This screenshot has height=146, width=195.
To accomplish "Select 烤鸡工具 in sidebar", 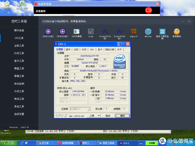I will 19,99.
